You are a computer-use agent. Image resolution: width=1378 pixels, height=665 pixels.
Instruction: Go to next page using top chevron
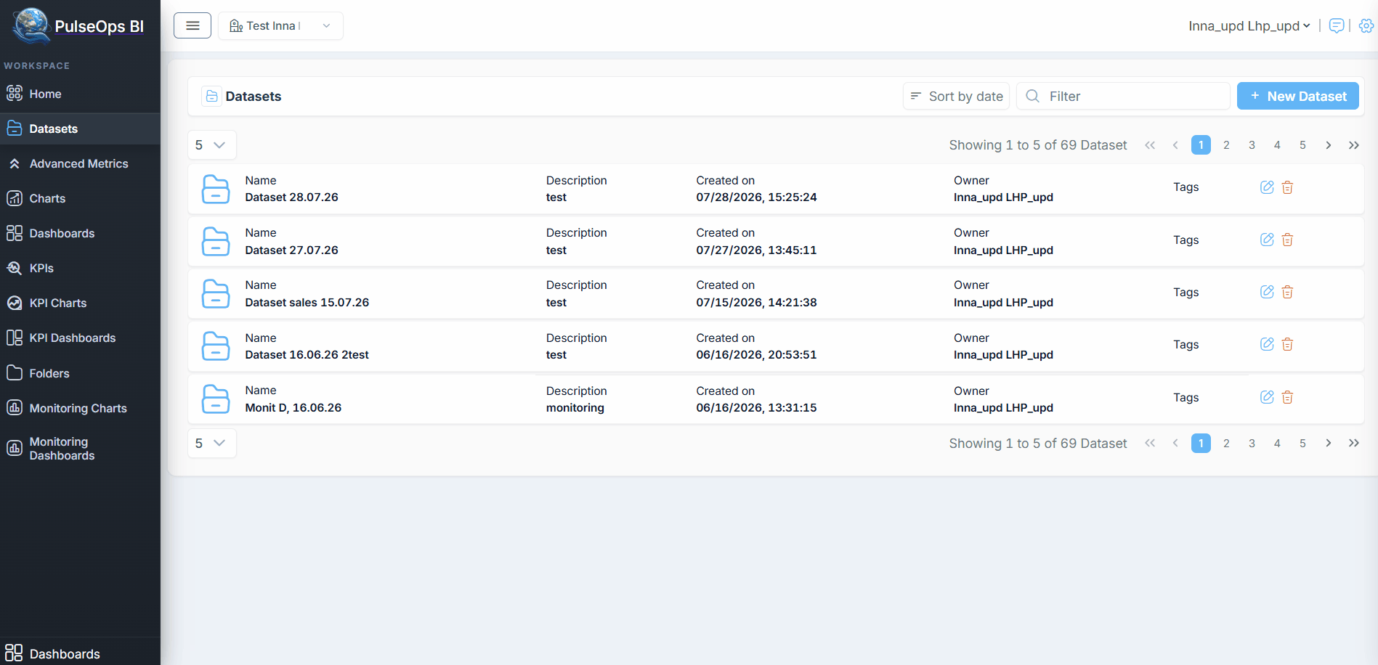1328,145
